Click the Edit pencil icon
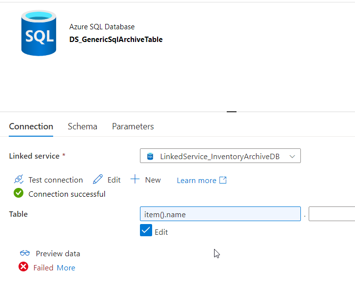 pyautogui.click(x=98, y=179)
